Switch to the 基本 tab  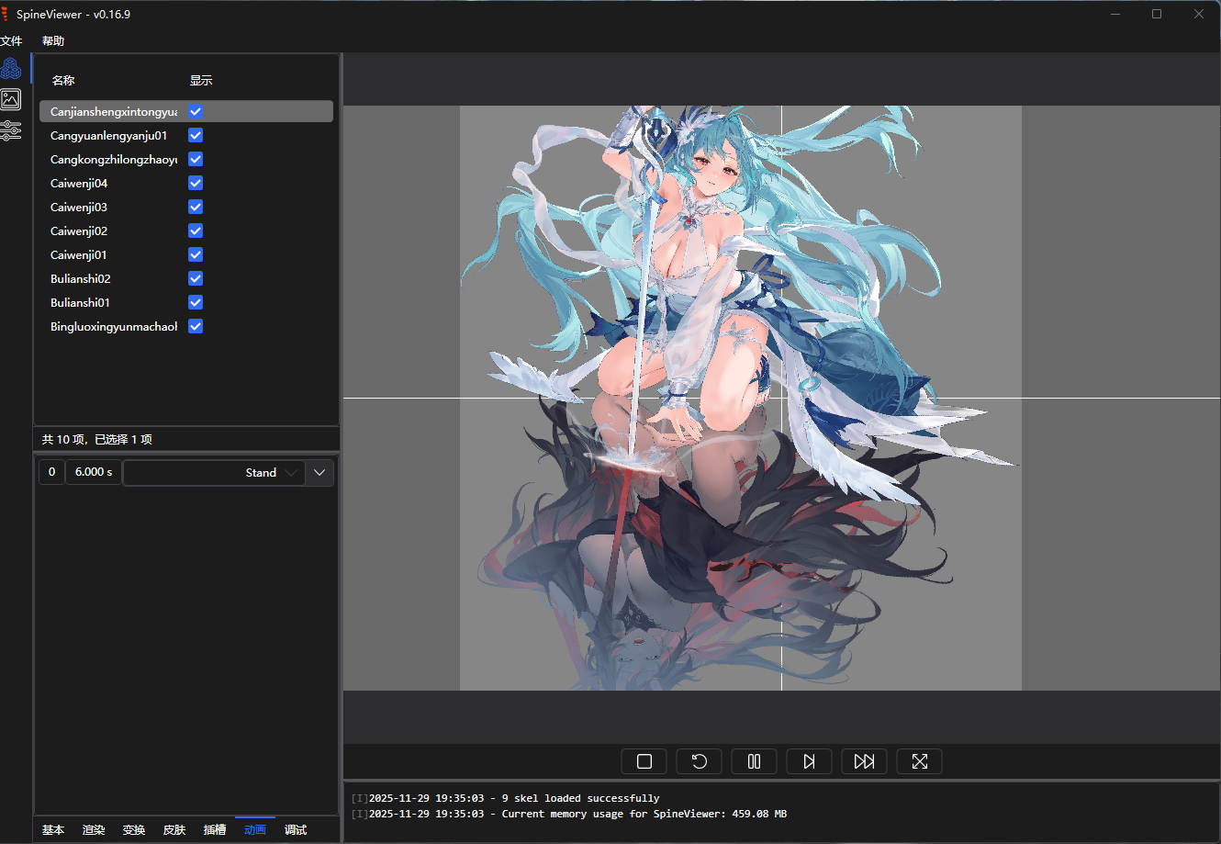[53, 829]
